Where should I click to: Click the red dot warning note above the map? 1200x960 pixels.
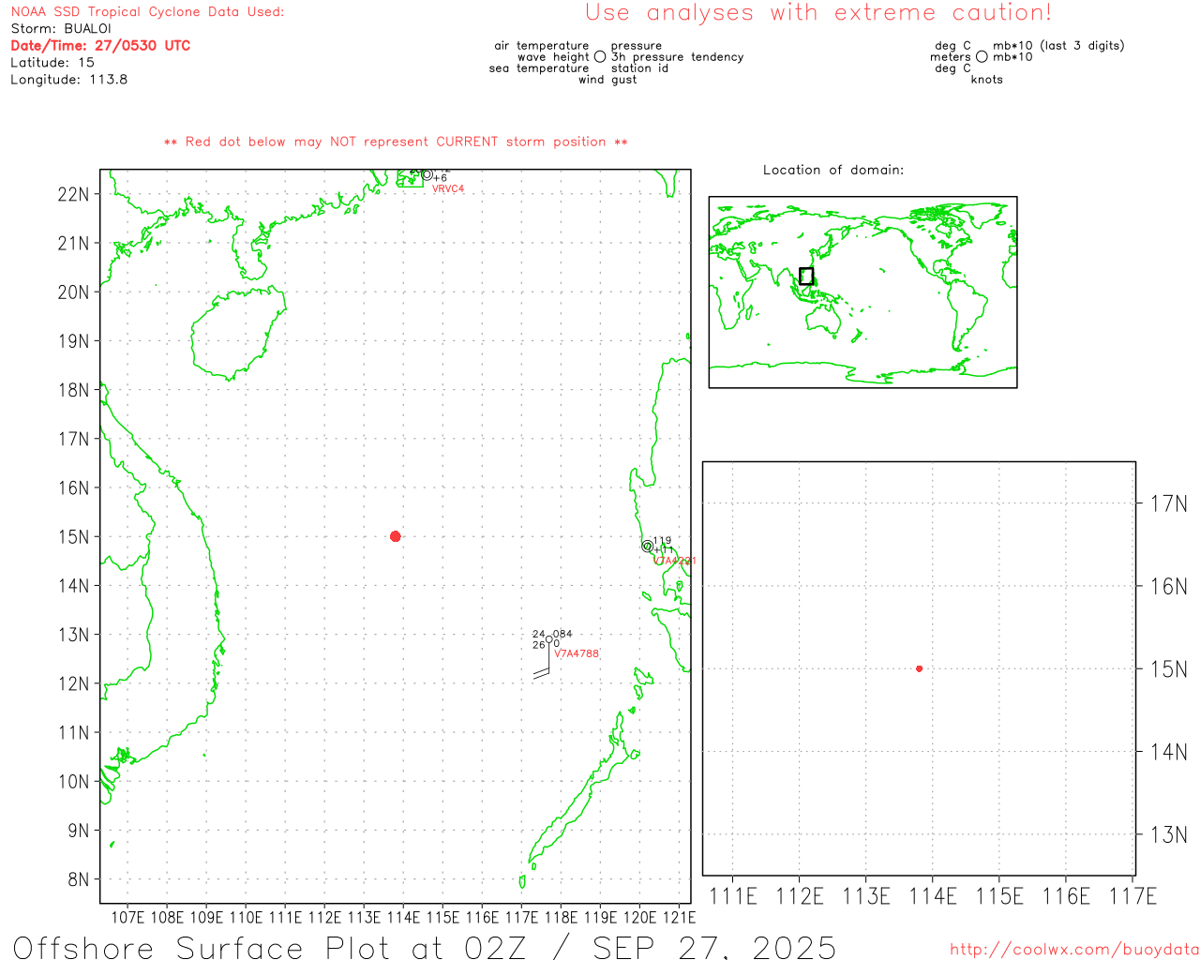(x=396, y=142)
